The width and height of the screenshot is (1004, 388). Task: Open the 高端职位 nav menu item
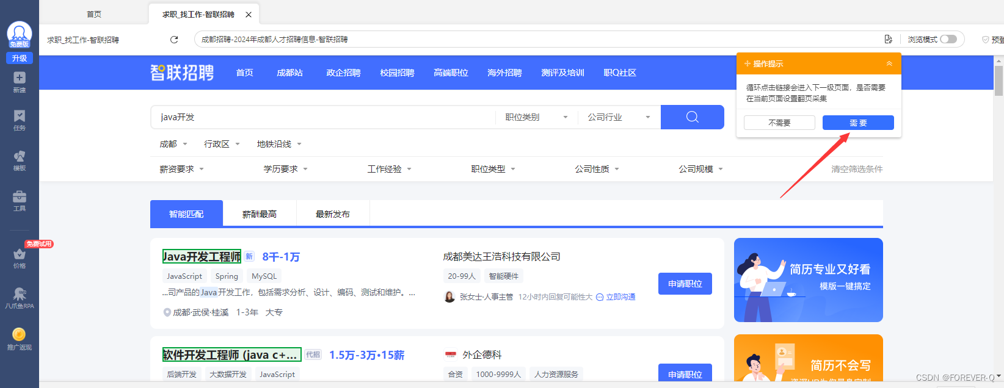click(451, 73)
